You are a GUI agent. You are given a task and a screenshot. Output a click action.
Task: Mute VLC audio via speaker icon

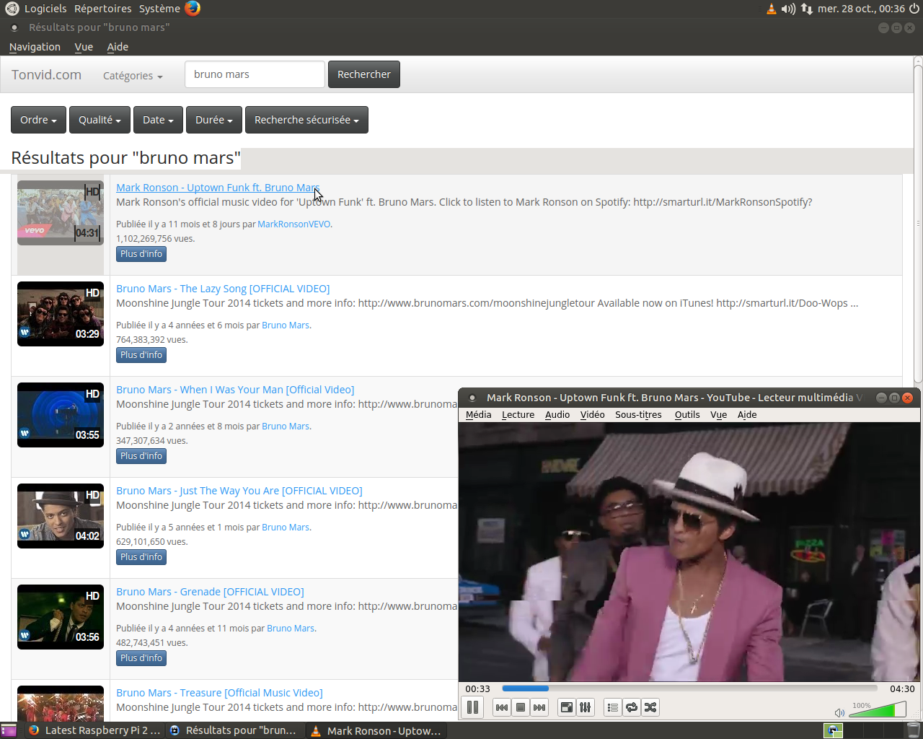(x=839, y=712)
